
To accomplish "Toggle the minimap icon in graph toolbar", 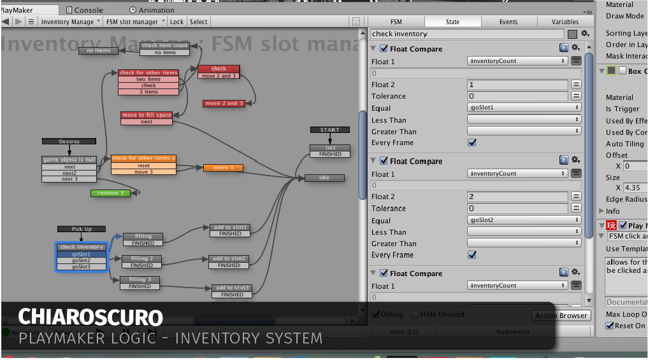I will point(356,22).
